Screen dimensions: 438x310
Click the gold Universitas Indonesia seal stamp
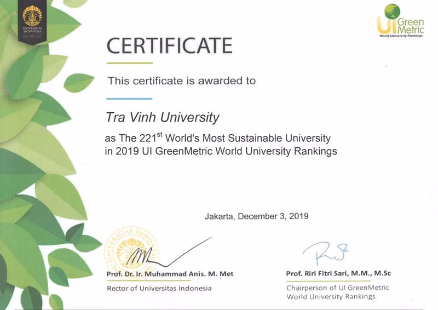point(132,252)
